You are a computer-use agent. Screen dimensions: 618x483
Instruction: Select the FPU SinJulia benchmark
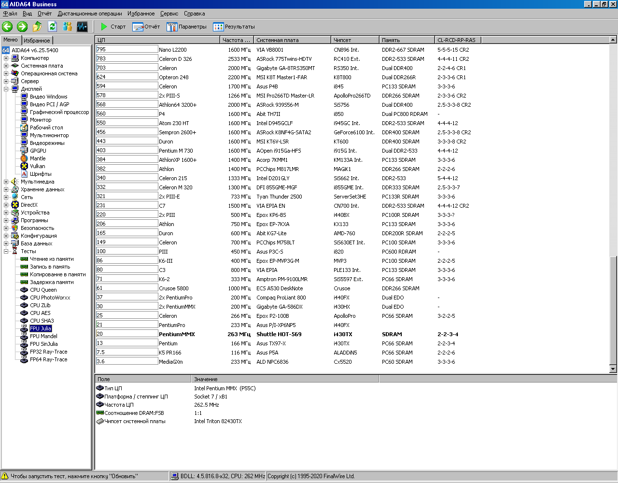[43, 344]
